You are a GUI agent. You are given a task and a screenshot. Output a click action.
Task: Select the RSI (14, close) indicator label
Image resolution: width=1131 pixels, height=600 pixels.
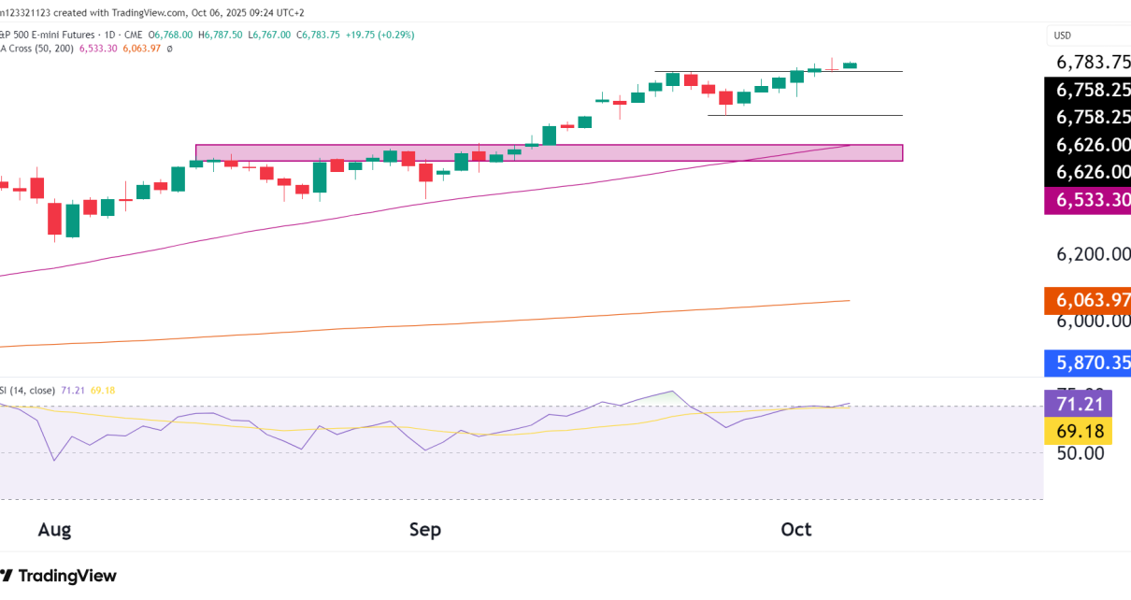[x=28, y=390]
